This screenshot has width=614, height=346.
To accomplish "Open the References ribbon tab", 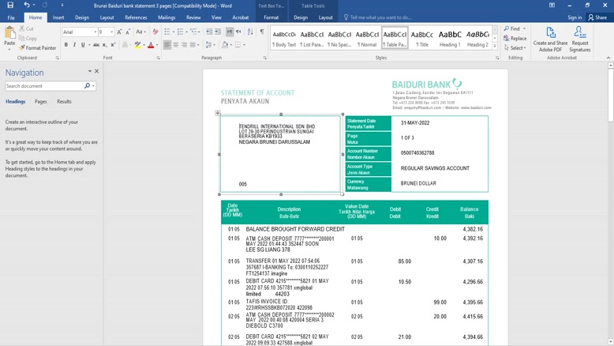I will coord(136,17).
